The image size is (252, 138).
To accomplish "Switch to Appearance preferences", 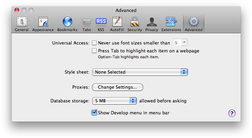I will [43, 24].
